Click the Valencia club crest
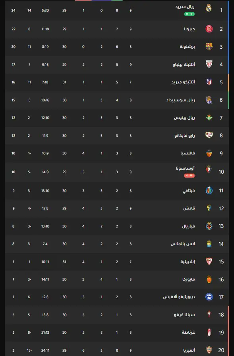This screenshot has width=234, height=356. 209,153
